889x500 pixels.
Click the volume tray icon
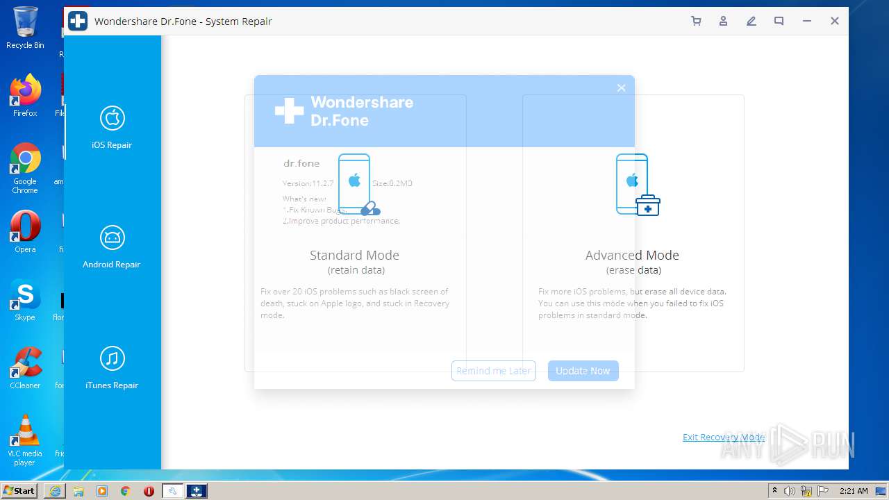790,491
